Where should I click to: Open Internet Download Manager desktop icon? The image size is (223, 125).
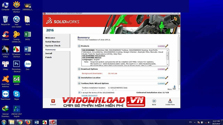[x=5, y=111]
